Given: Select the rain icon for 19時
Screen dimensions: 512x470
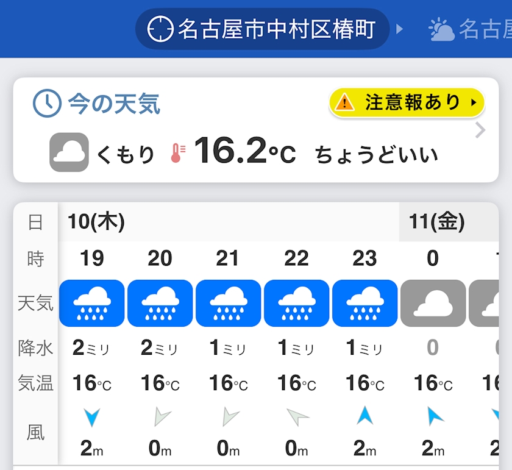Looking at the screenshot, I should pyautogui.click(x=91, y=303).
